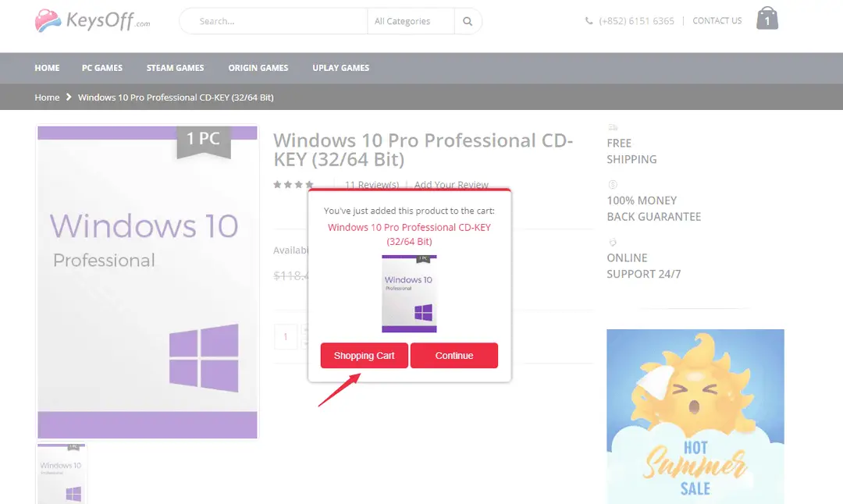Click the large Windows 10 Professional product image
843x504 pixels.
click(148, 282)
